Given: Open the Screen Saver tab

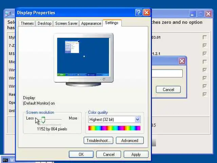Looking at the screenshot, I should point(66,23).
